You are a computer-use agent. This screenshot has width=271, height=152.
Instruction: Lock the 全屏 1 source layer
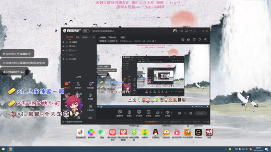(67, 59)
